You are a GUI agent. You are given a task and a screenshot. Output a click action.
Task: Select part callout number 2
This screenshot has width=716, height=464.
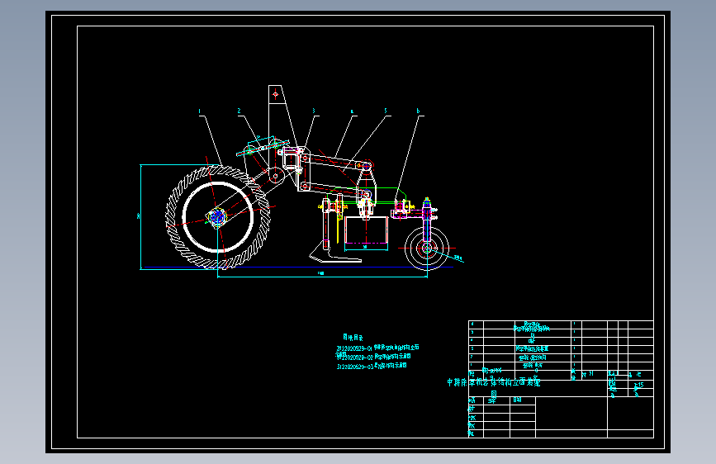(239, 111)
